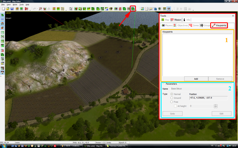Click the Add waypoint button

196,79
